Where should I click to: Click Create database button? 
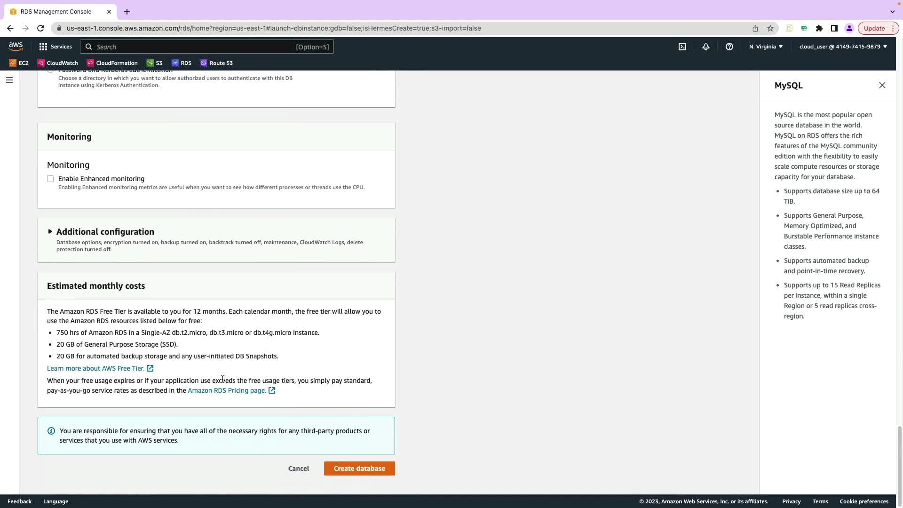359,468
